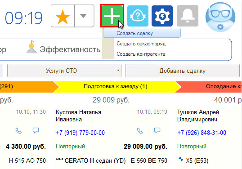The height and width of the screenshot is (169, 242).
Task: Click message icon in the 10.10, 09:19 card
Action: point(157,130)
